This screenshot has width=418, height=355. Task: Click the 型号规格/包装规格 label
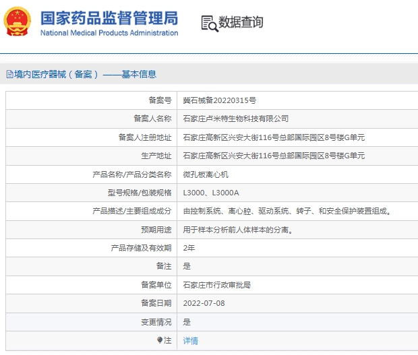coord(140,193)
